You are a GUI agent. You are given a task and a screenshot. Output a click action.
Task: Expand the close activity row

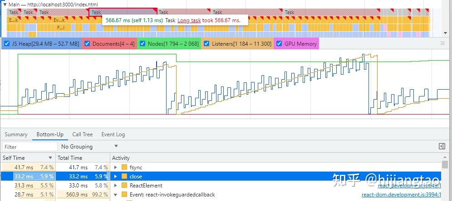(x=116, y=177)
